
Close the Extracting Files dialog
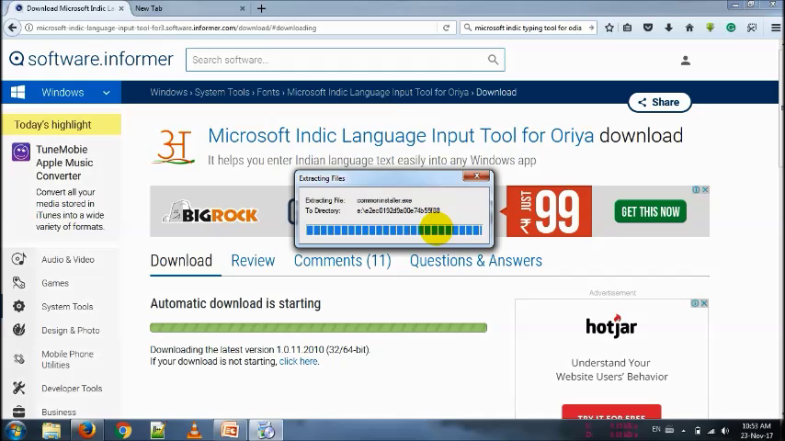click(476, 175)
